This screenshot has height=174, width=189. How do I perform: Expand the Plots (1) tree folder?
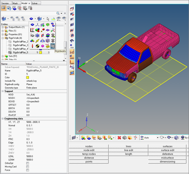pyautogui.click(x=3, y=31)
